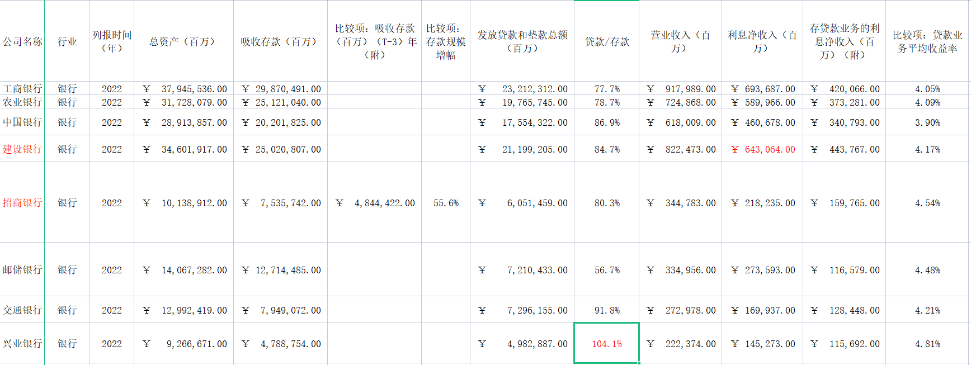Select the 公司名称 header cell
The height and width of the screenshot is (365, 971).
point(22,42)
